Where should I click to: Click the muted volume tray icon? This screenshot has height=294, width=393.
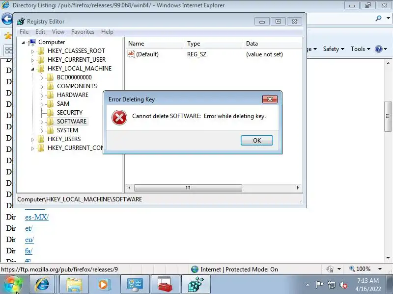click(343, 285)
